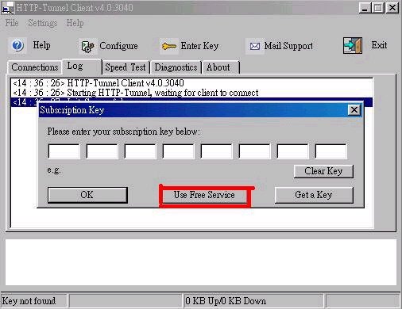Open the Settings menu
The width and height of the screenshot is (402, 309).
tap(42, 23)
